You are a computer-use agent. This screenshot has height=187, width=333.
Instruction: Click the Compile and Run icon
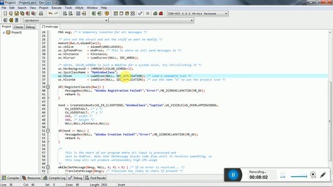point(127,14)
